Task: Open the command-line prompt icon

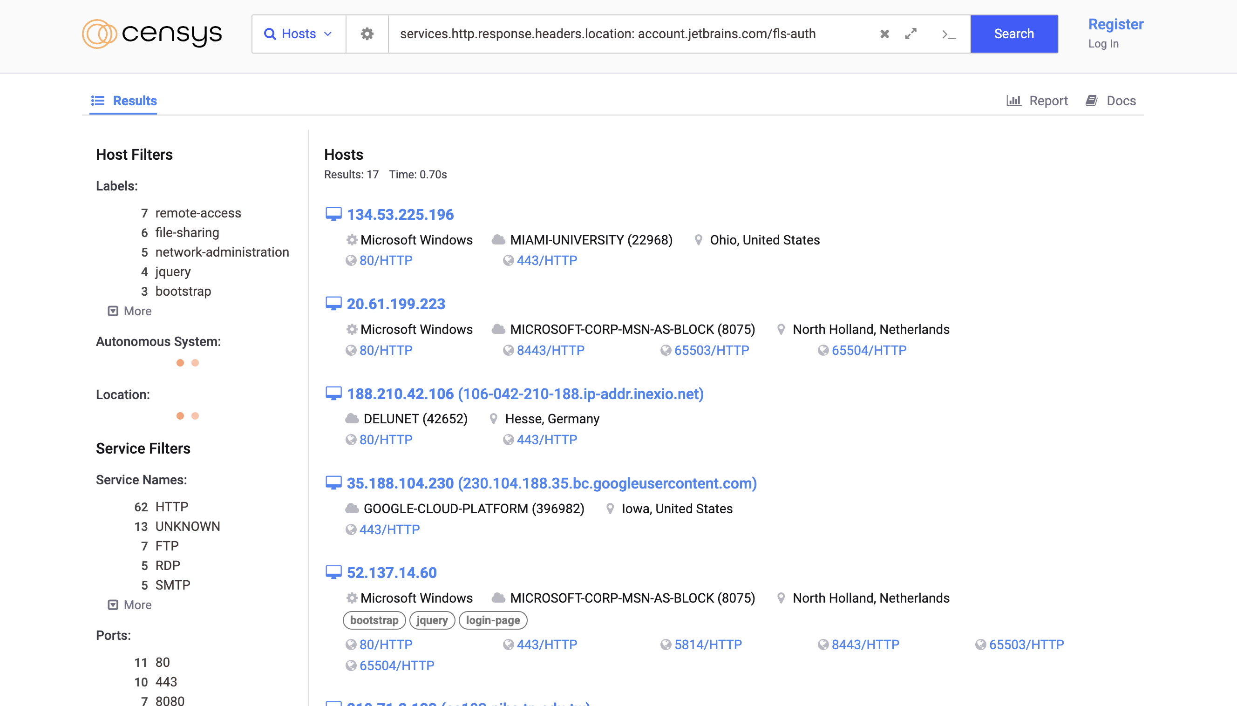Action: pyautogui.click(x=949, y=34)
